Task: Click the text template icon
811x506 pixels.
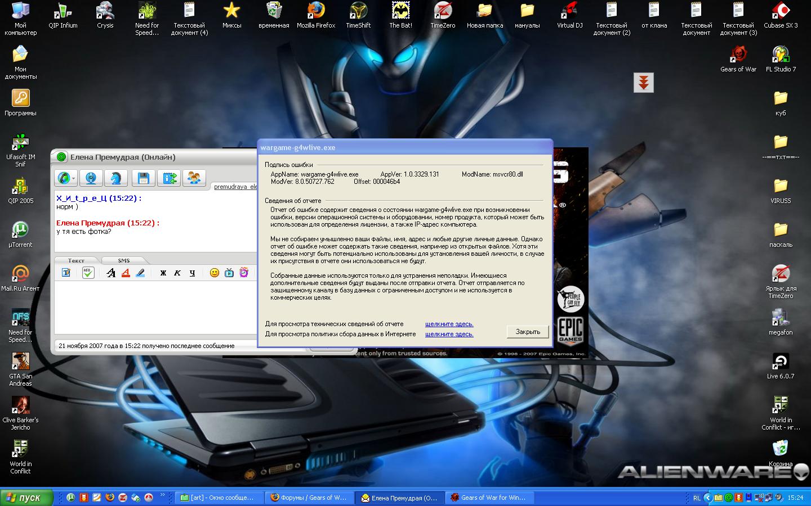Action: click(x=66, y=273)
